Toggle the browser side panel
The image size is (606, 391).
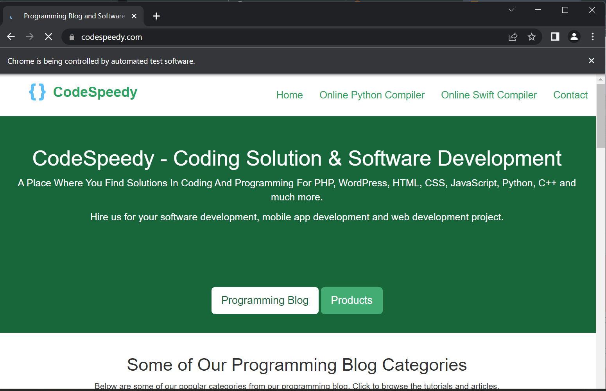555,37
